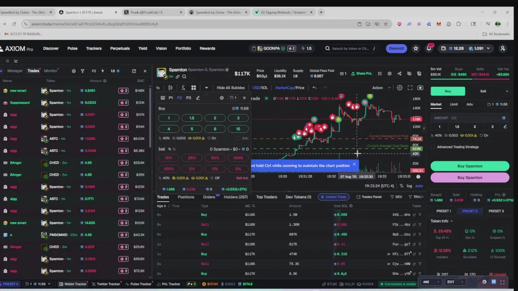Image resolution: width=518 pixels, height=291 pixels.
Task: Expand the Token Info section
Action: pos(442,221)
